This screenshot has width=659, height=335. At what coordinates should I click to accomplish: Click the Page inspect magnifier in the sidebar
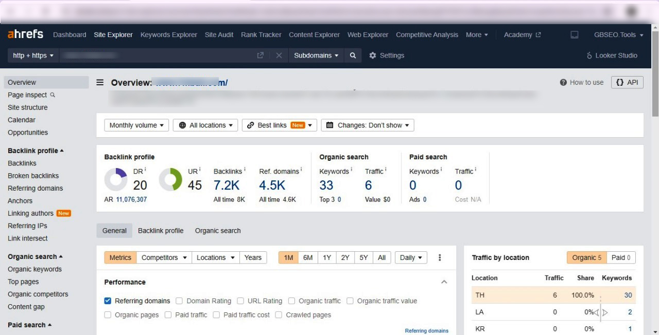pos(53,95)
